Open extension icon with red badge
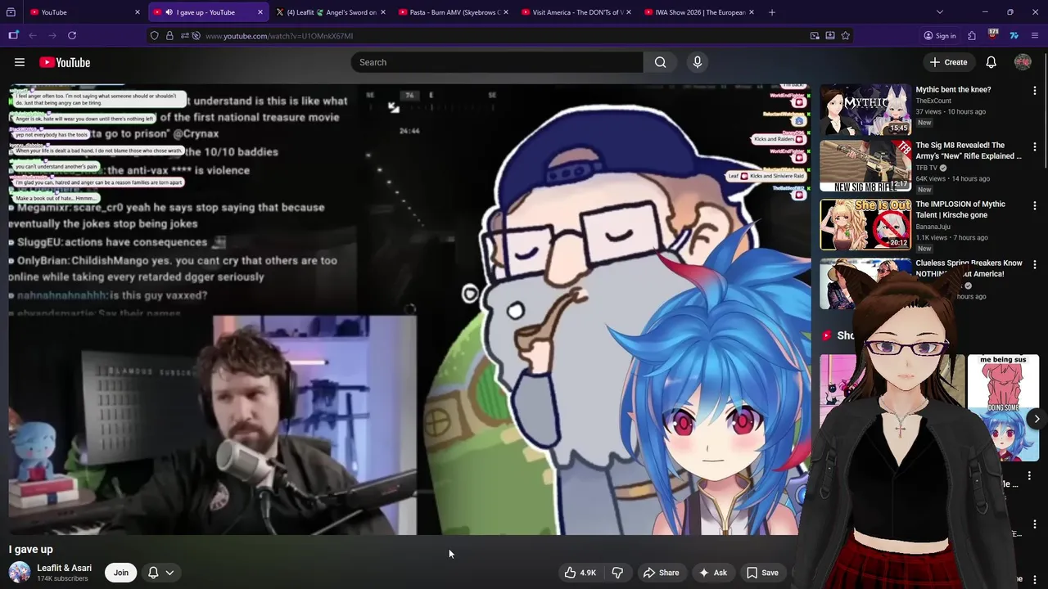Screen dimensions: 1048x589 992,35
